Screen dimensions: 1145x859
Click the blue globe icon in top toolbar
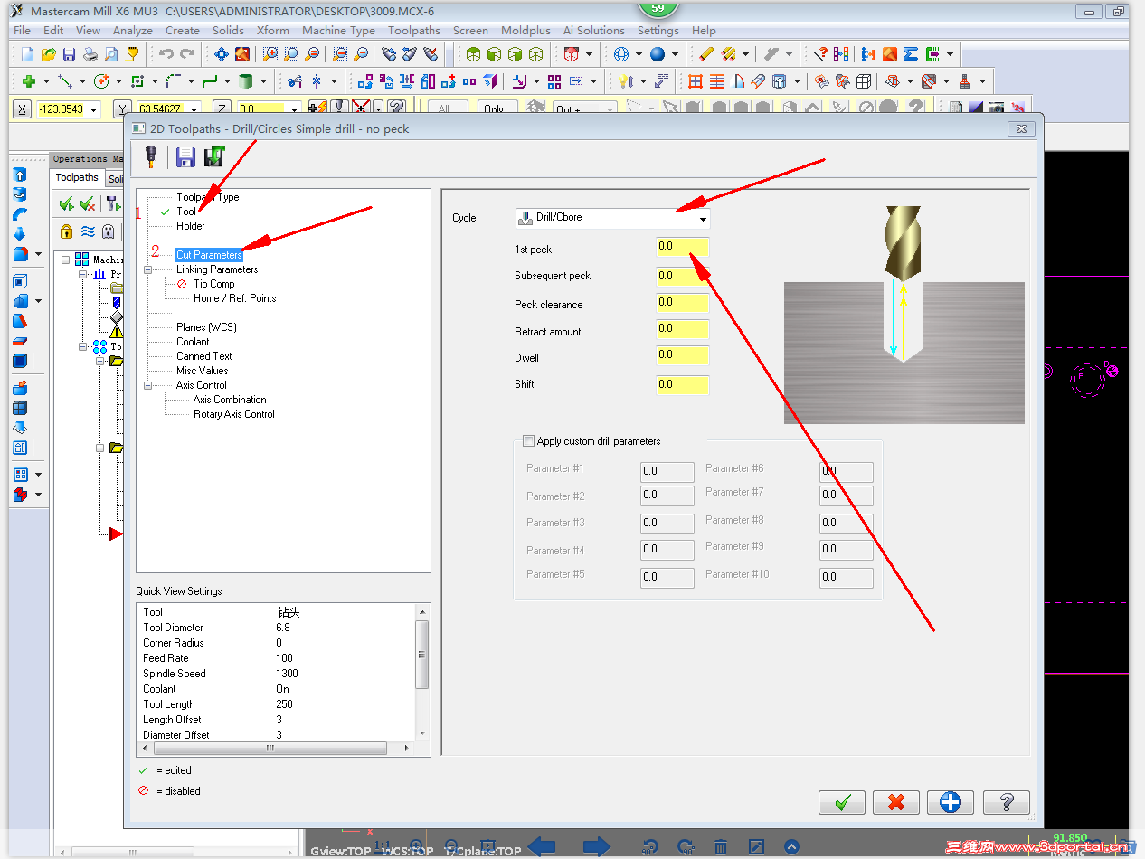point(621,54)
